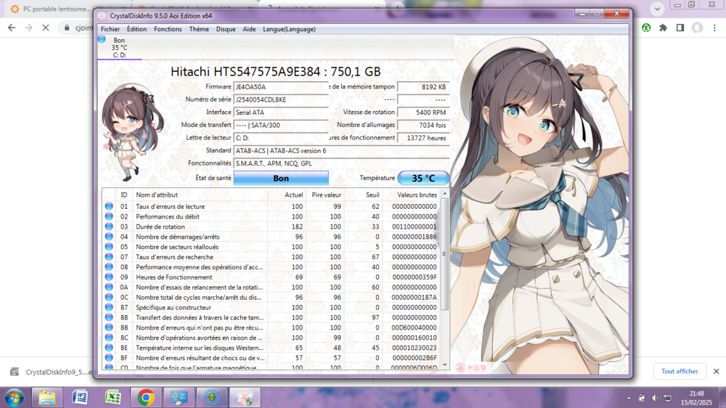Click the Tout afficher downloads button
Viewport: 726px width, 408px height.
[x=680, y=371]
